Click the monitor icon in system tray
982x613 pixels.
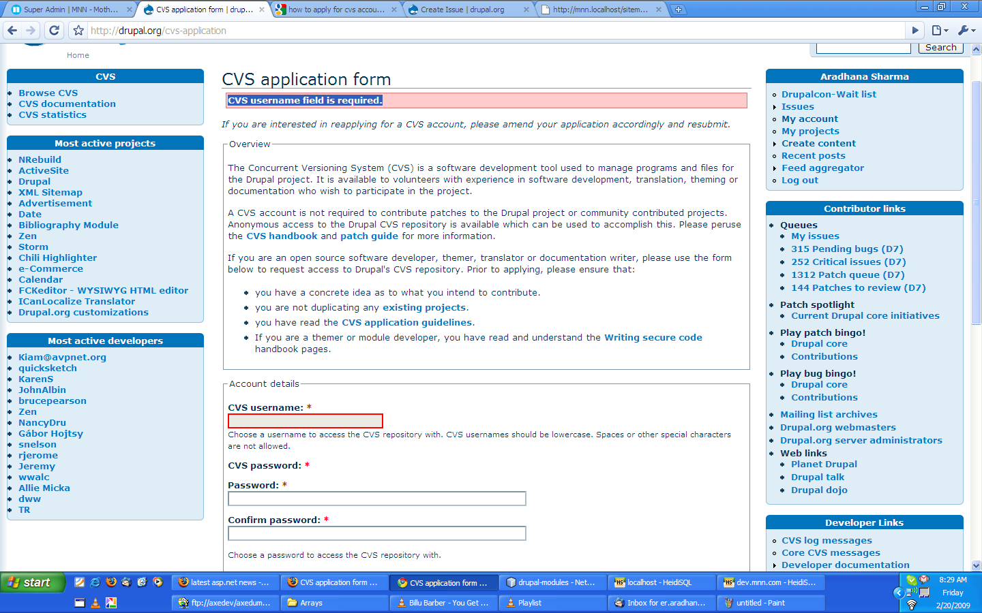pos(924,593)
